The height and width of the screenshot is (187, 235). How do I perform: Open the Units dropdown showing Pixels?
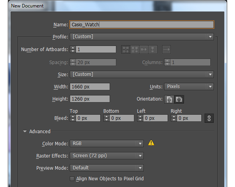[x=189, y=86]
